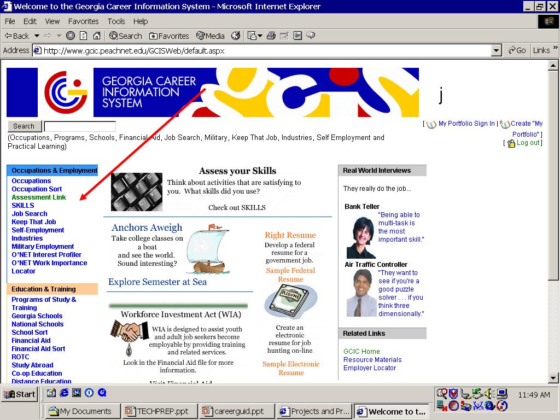Screen dimensions: 560x420
Task: Click the antivirus shield tray icon
Action: tap(453, 394)
